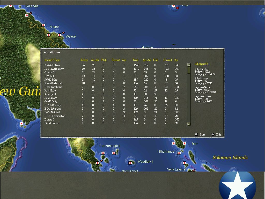
Task: Select the Japanese base flag next to Aitape
Action: coord(43,25)
